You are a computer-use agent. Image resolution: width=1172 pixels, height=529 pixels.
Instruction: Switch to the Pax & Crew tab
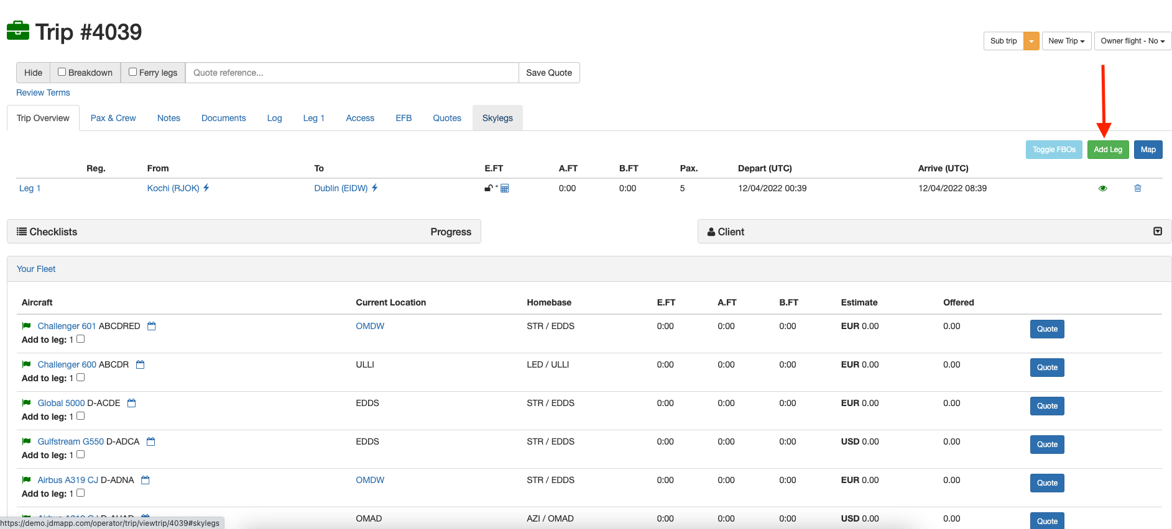(113, 118)
